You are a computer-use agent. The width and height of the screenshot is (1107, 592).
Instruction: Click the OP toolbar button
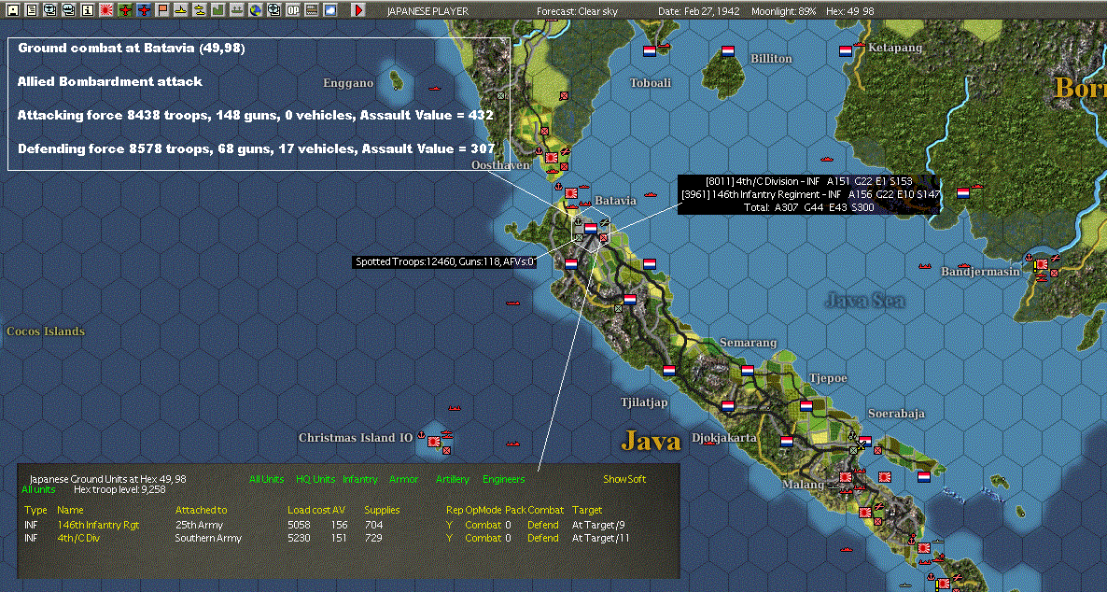pos(293,10)
